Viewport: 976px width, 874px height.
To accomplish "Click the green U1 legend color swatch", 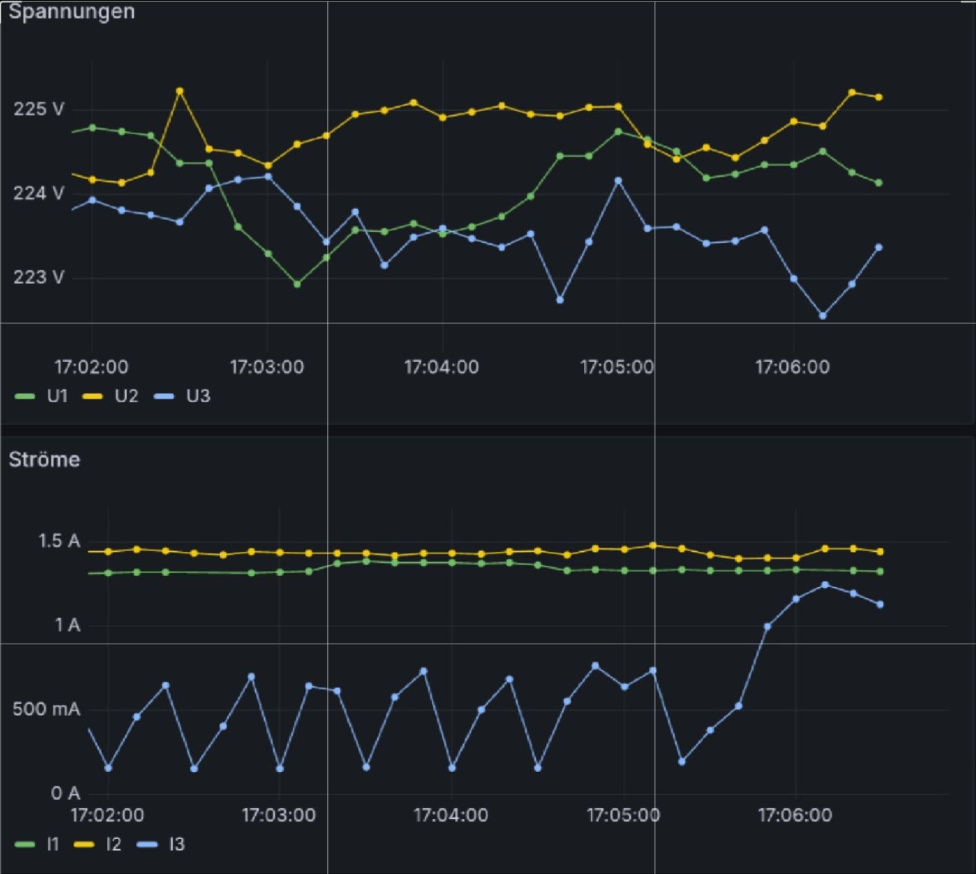I will [24, 396].
